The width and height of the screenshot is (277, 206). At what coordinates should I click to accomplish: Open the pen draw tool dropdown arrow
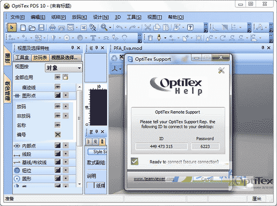point(165,38)
